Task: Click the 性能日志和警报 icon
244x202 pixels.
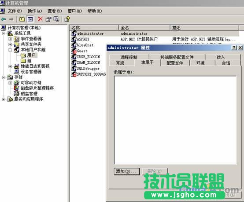Action: 16,66
